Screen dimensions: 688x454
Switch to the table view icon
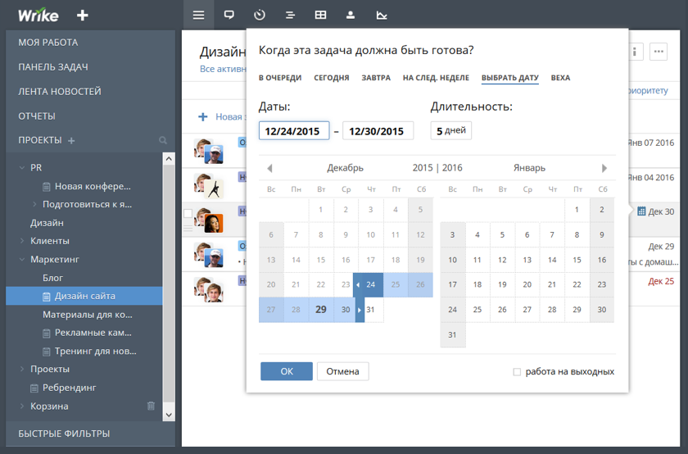coord(320,15)
